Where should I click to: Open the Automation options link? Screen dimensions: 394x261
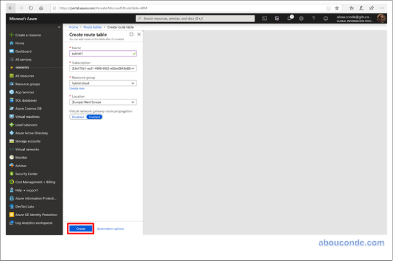click(110, 228)
